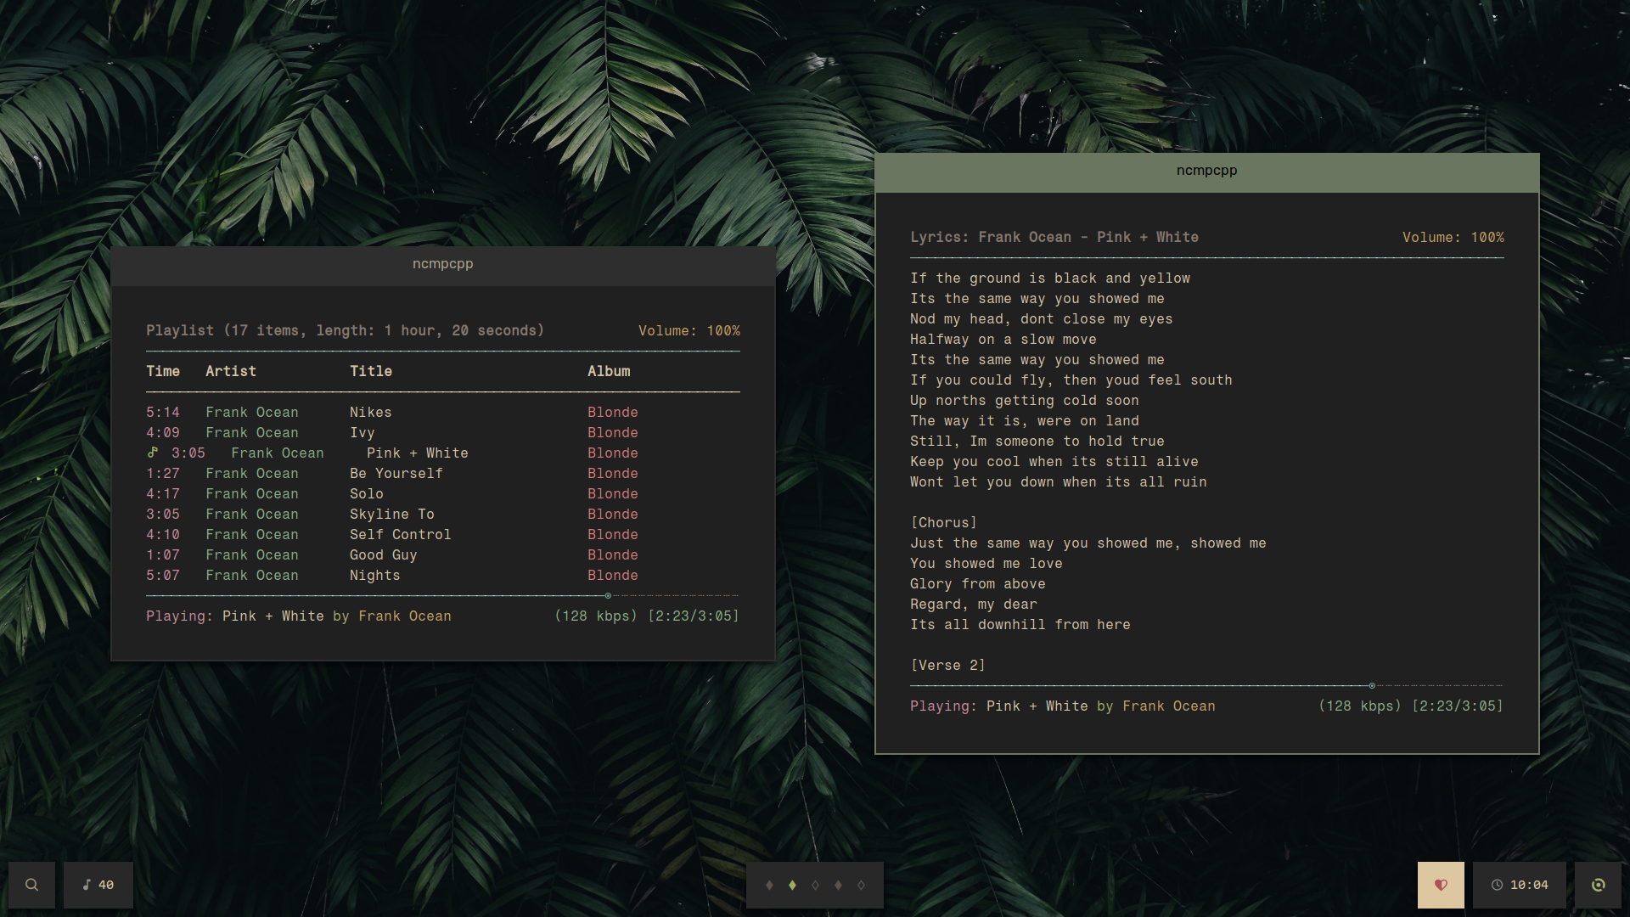1630x917 pixels.
Task: Click the Album column header
Action: coord(609,371)
